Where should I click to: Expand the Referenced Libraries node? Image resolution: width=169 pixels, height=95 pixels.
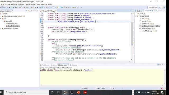[x=1, y=28]
